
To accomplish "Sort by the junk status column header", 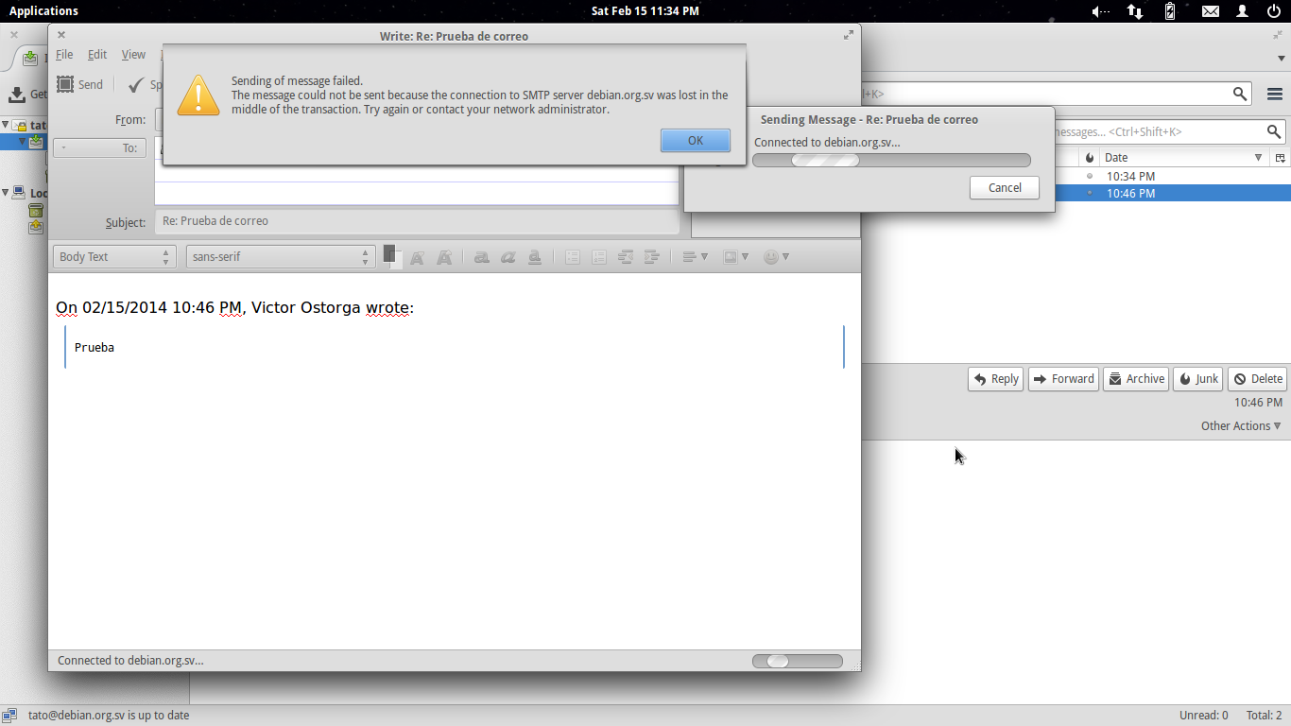I will (1090, 158).
